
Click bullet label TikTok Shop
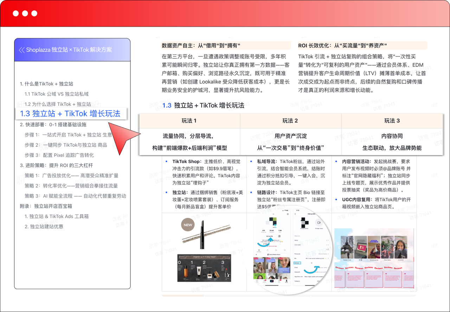click(x=186, y=161)
